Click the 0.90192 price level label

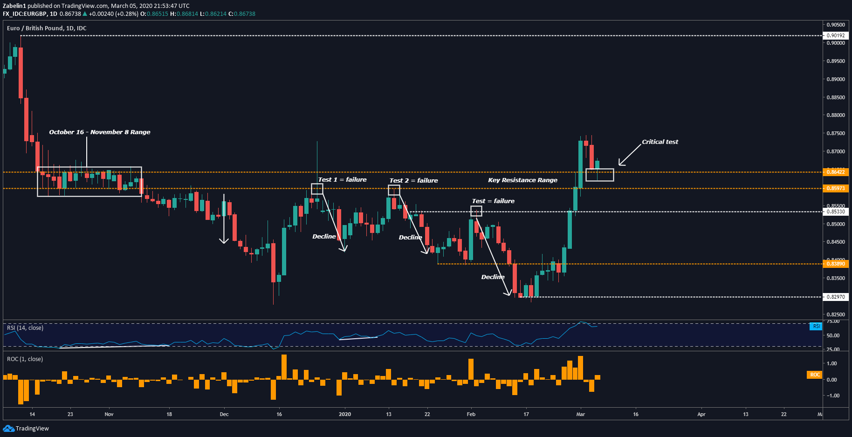click(836, 35)
